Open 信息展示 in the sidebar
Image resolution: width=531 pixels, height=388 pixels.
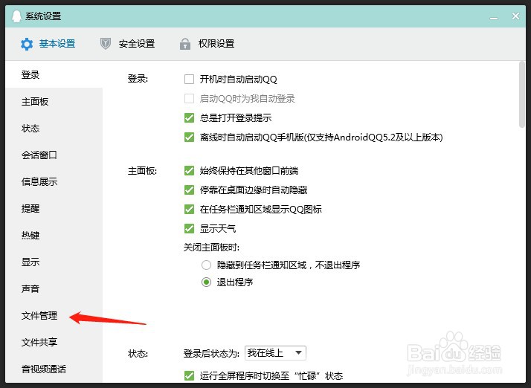pos(54,182)
